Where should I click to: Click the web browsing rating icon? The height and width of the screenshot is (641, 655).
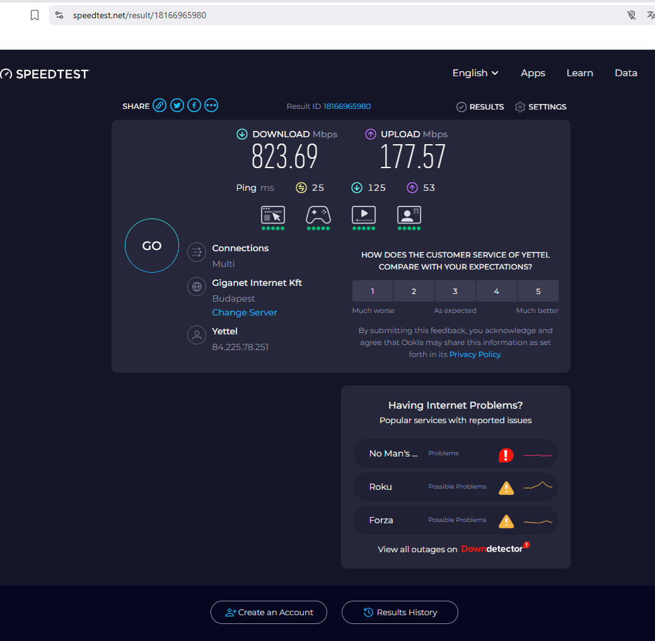[x=273, y=217]
